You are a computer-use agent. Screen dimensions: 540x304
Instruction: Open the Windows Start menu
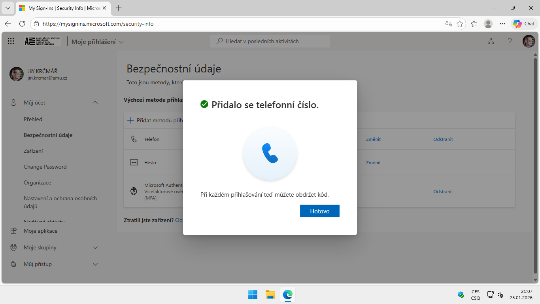252,294
